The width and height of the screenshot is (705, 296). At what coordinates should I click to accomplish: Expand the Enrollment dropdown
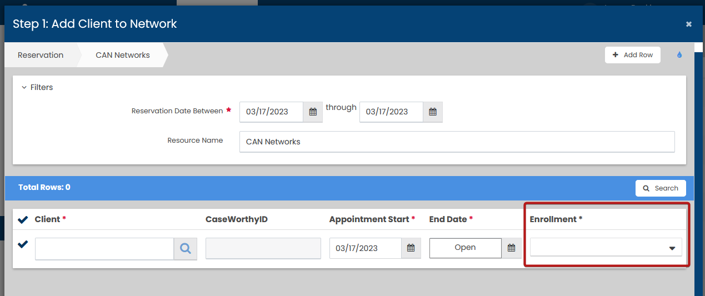coord(606,248)
